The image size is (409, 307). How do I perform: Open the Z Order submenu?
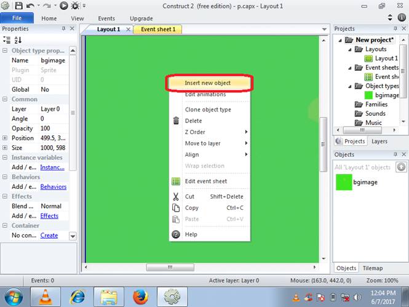click(x=210, y=132)
